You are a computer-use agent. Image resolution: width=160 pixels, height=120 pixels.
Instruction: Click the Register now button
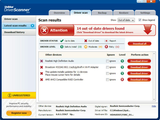19,113
